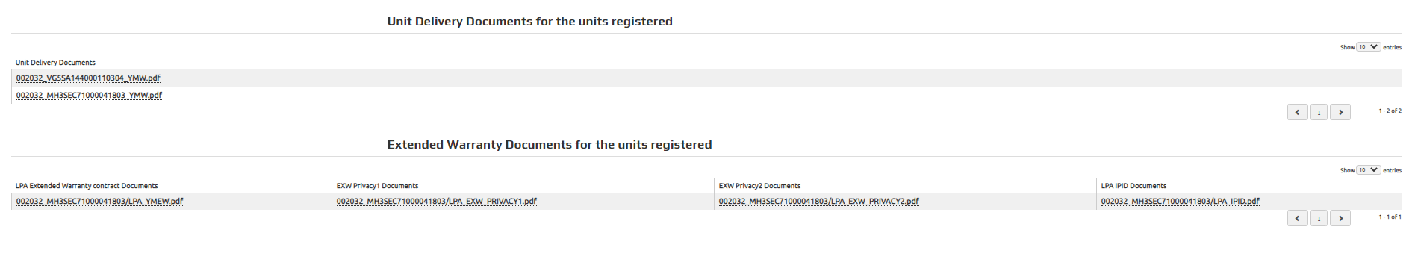Select page 1 in Unit Delivery Documents pagination

coord(1319,112)
